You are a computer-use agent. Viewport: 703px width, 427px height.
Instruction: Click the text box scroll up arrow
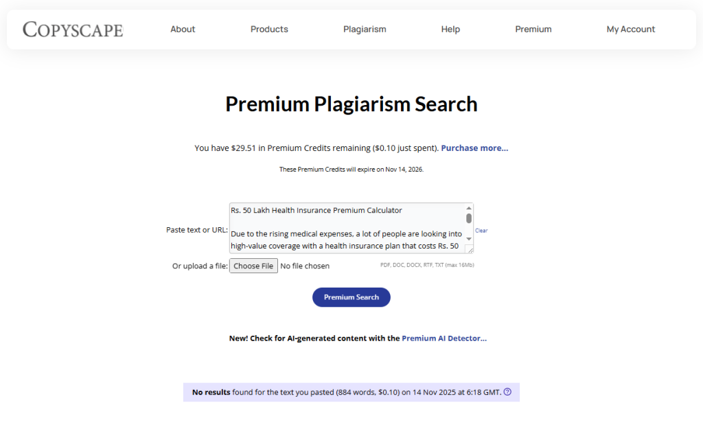click(x=469, y=208)
